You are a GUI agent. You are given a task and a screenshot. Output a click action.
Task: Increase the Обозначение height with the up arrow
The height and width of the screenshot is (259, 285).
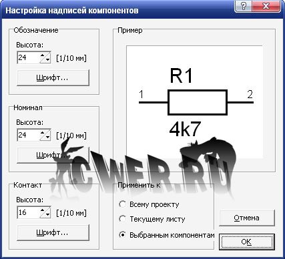(x=43, y=55)
